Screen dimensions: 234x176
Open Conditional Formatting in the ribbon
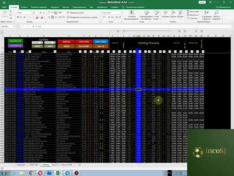[132, 15]
